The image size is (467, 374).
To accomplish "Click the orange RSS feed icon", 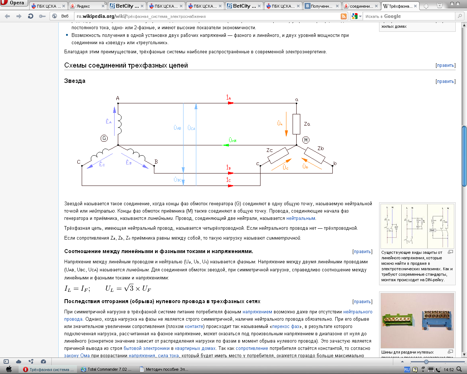I will [x=343, y=16].
